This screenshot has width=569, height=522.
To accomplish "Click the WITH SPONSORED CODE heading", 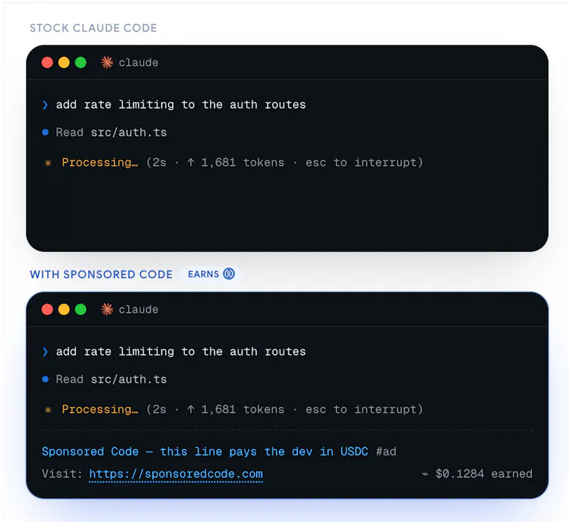I will tap(101, 275).
